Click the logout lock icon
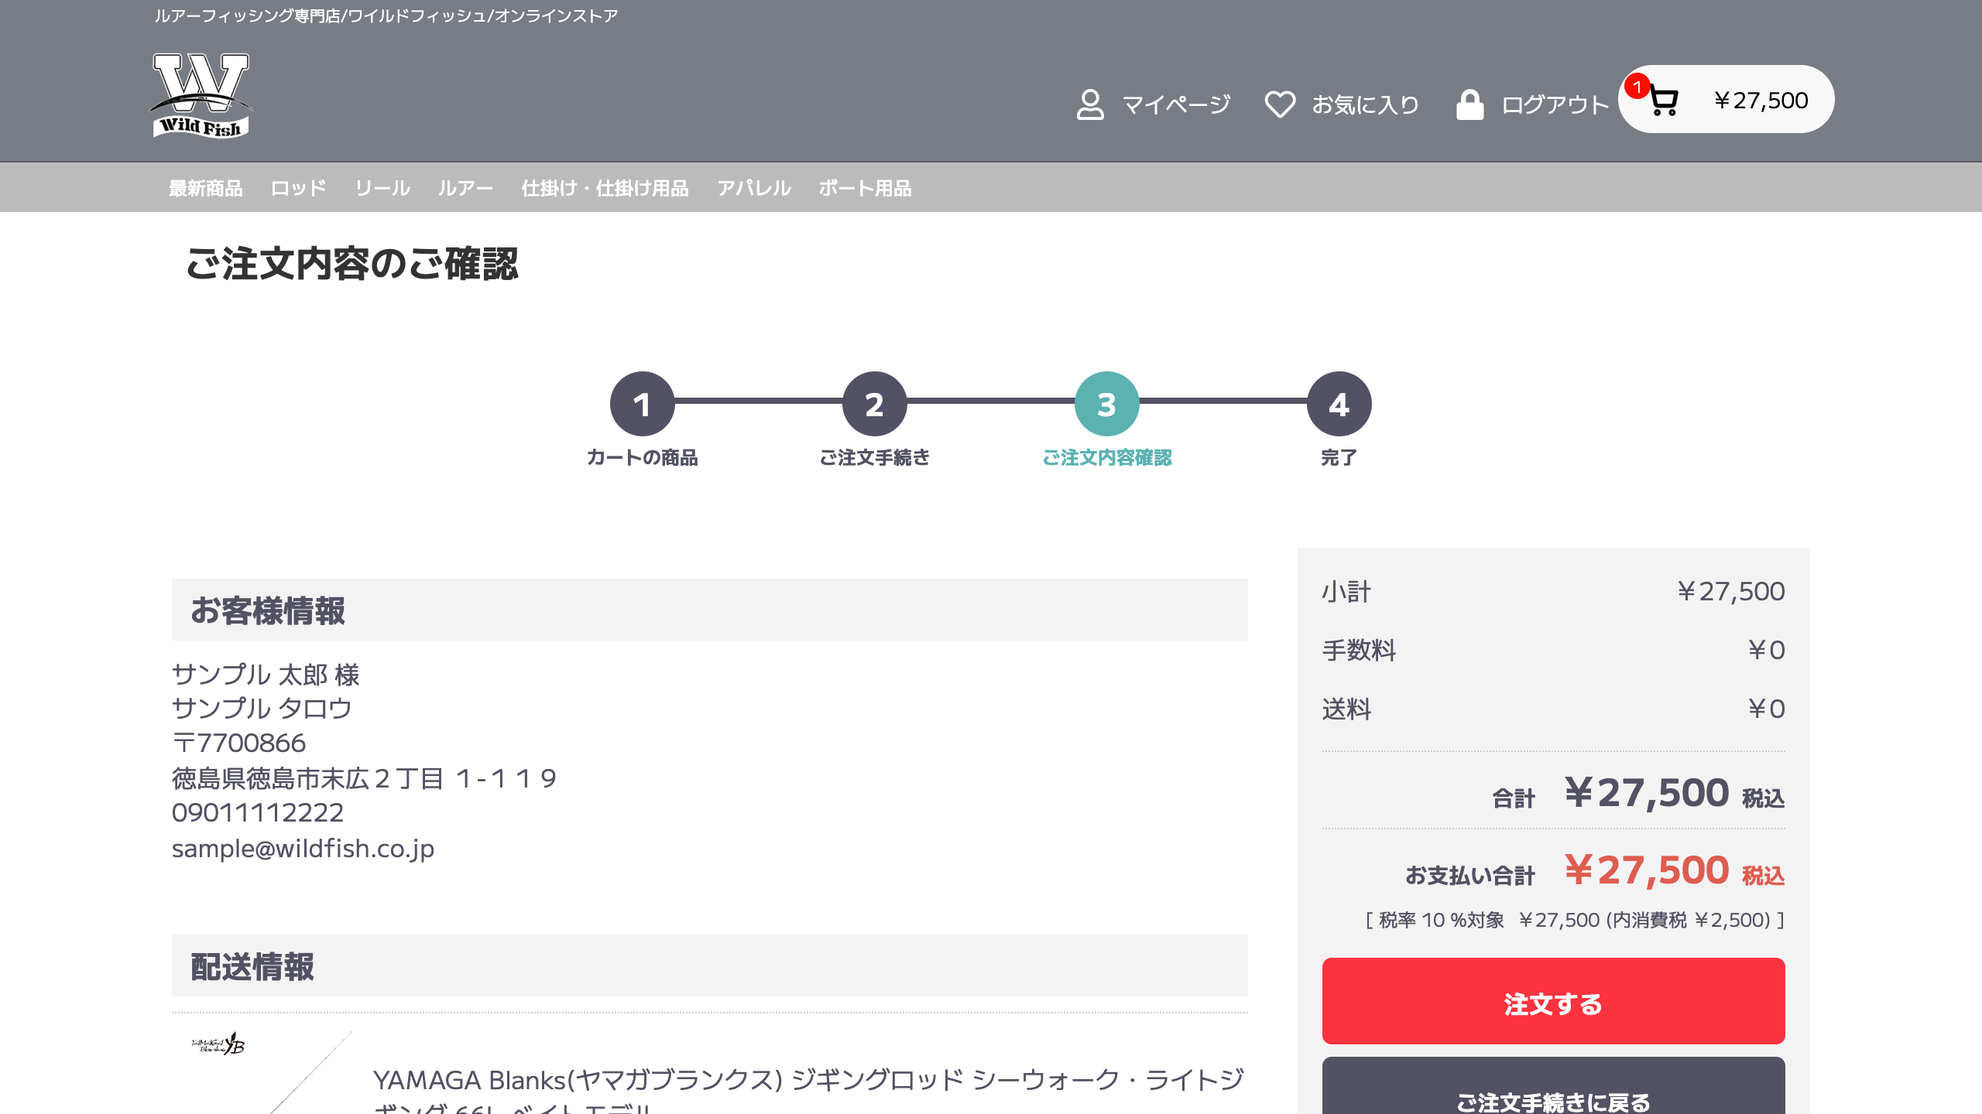Viewport: 1982px width, 1114px height. 1469,104
